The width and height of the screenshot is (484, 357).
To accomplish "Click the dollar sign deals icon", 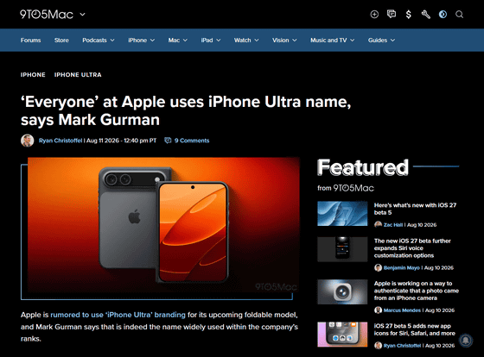I will tap(408, 14).
